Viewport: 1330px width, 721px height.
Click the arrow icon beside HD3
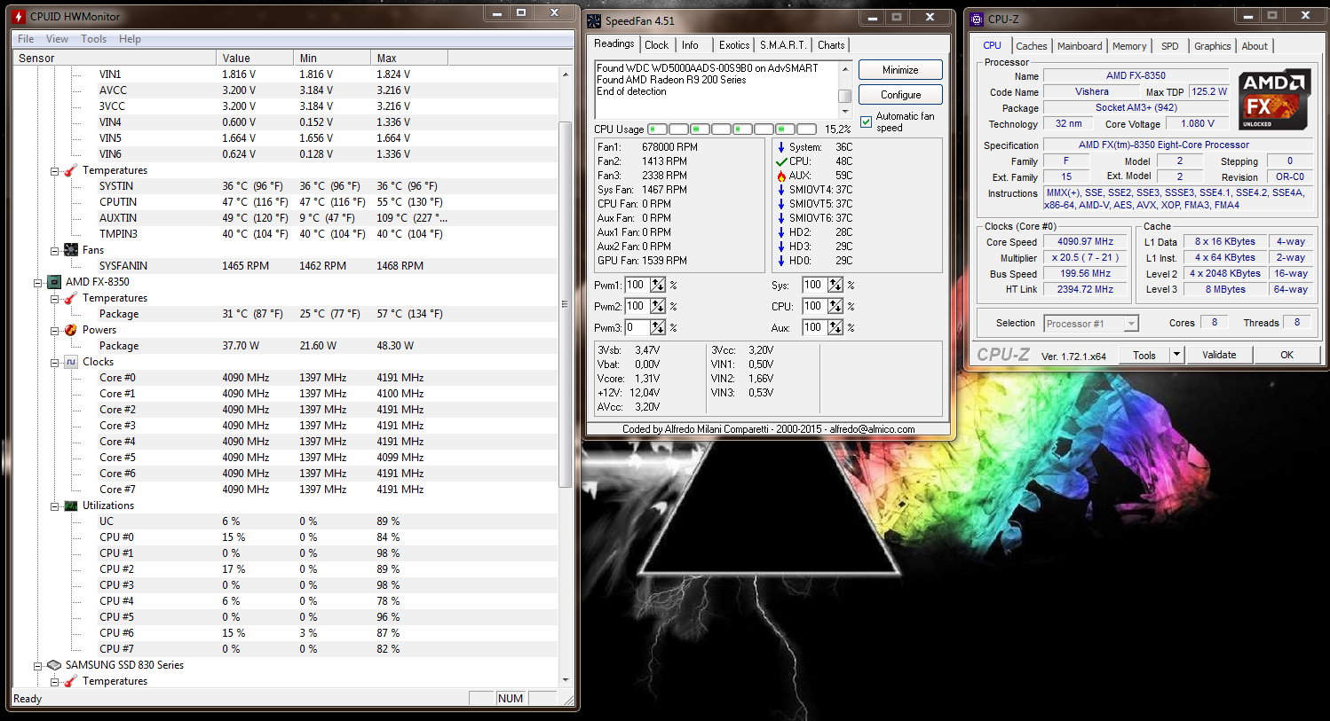[x=781, y=247]
